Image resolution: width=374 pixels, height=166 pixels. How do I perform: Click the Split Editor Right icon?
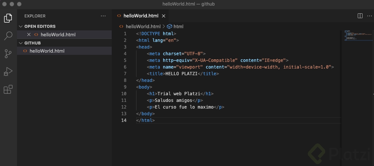pos(360,16)
